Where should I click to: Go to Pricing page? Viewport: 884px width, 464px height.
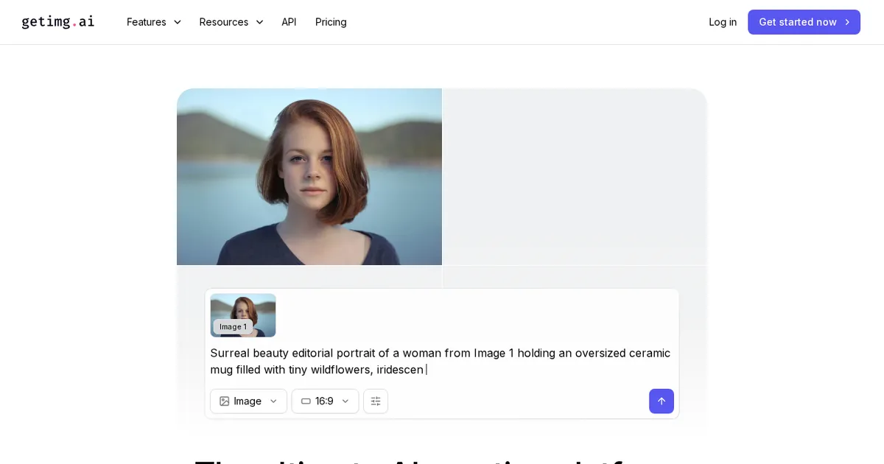click(331, 22)
